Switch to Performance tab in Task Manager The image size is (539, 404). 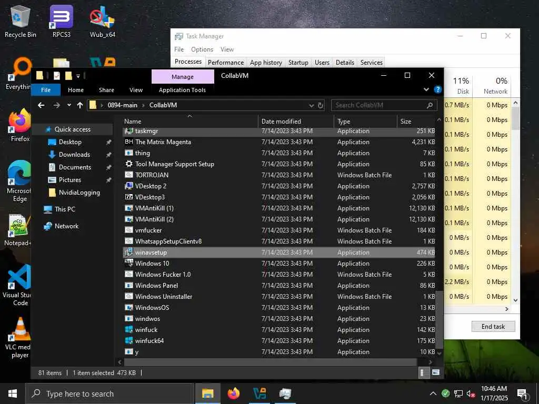pos(225,63)
